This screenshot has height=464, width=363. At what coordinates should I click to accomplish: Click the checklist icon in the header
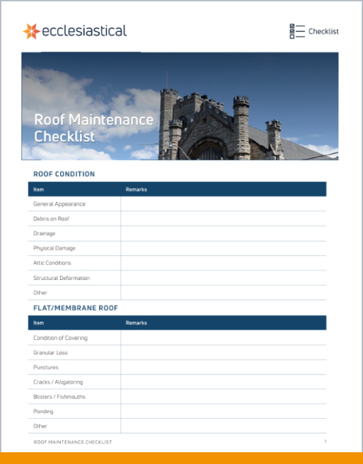click(x=297, y=31)
